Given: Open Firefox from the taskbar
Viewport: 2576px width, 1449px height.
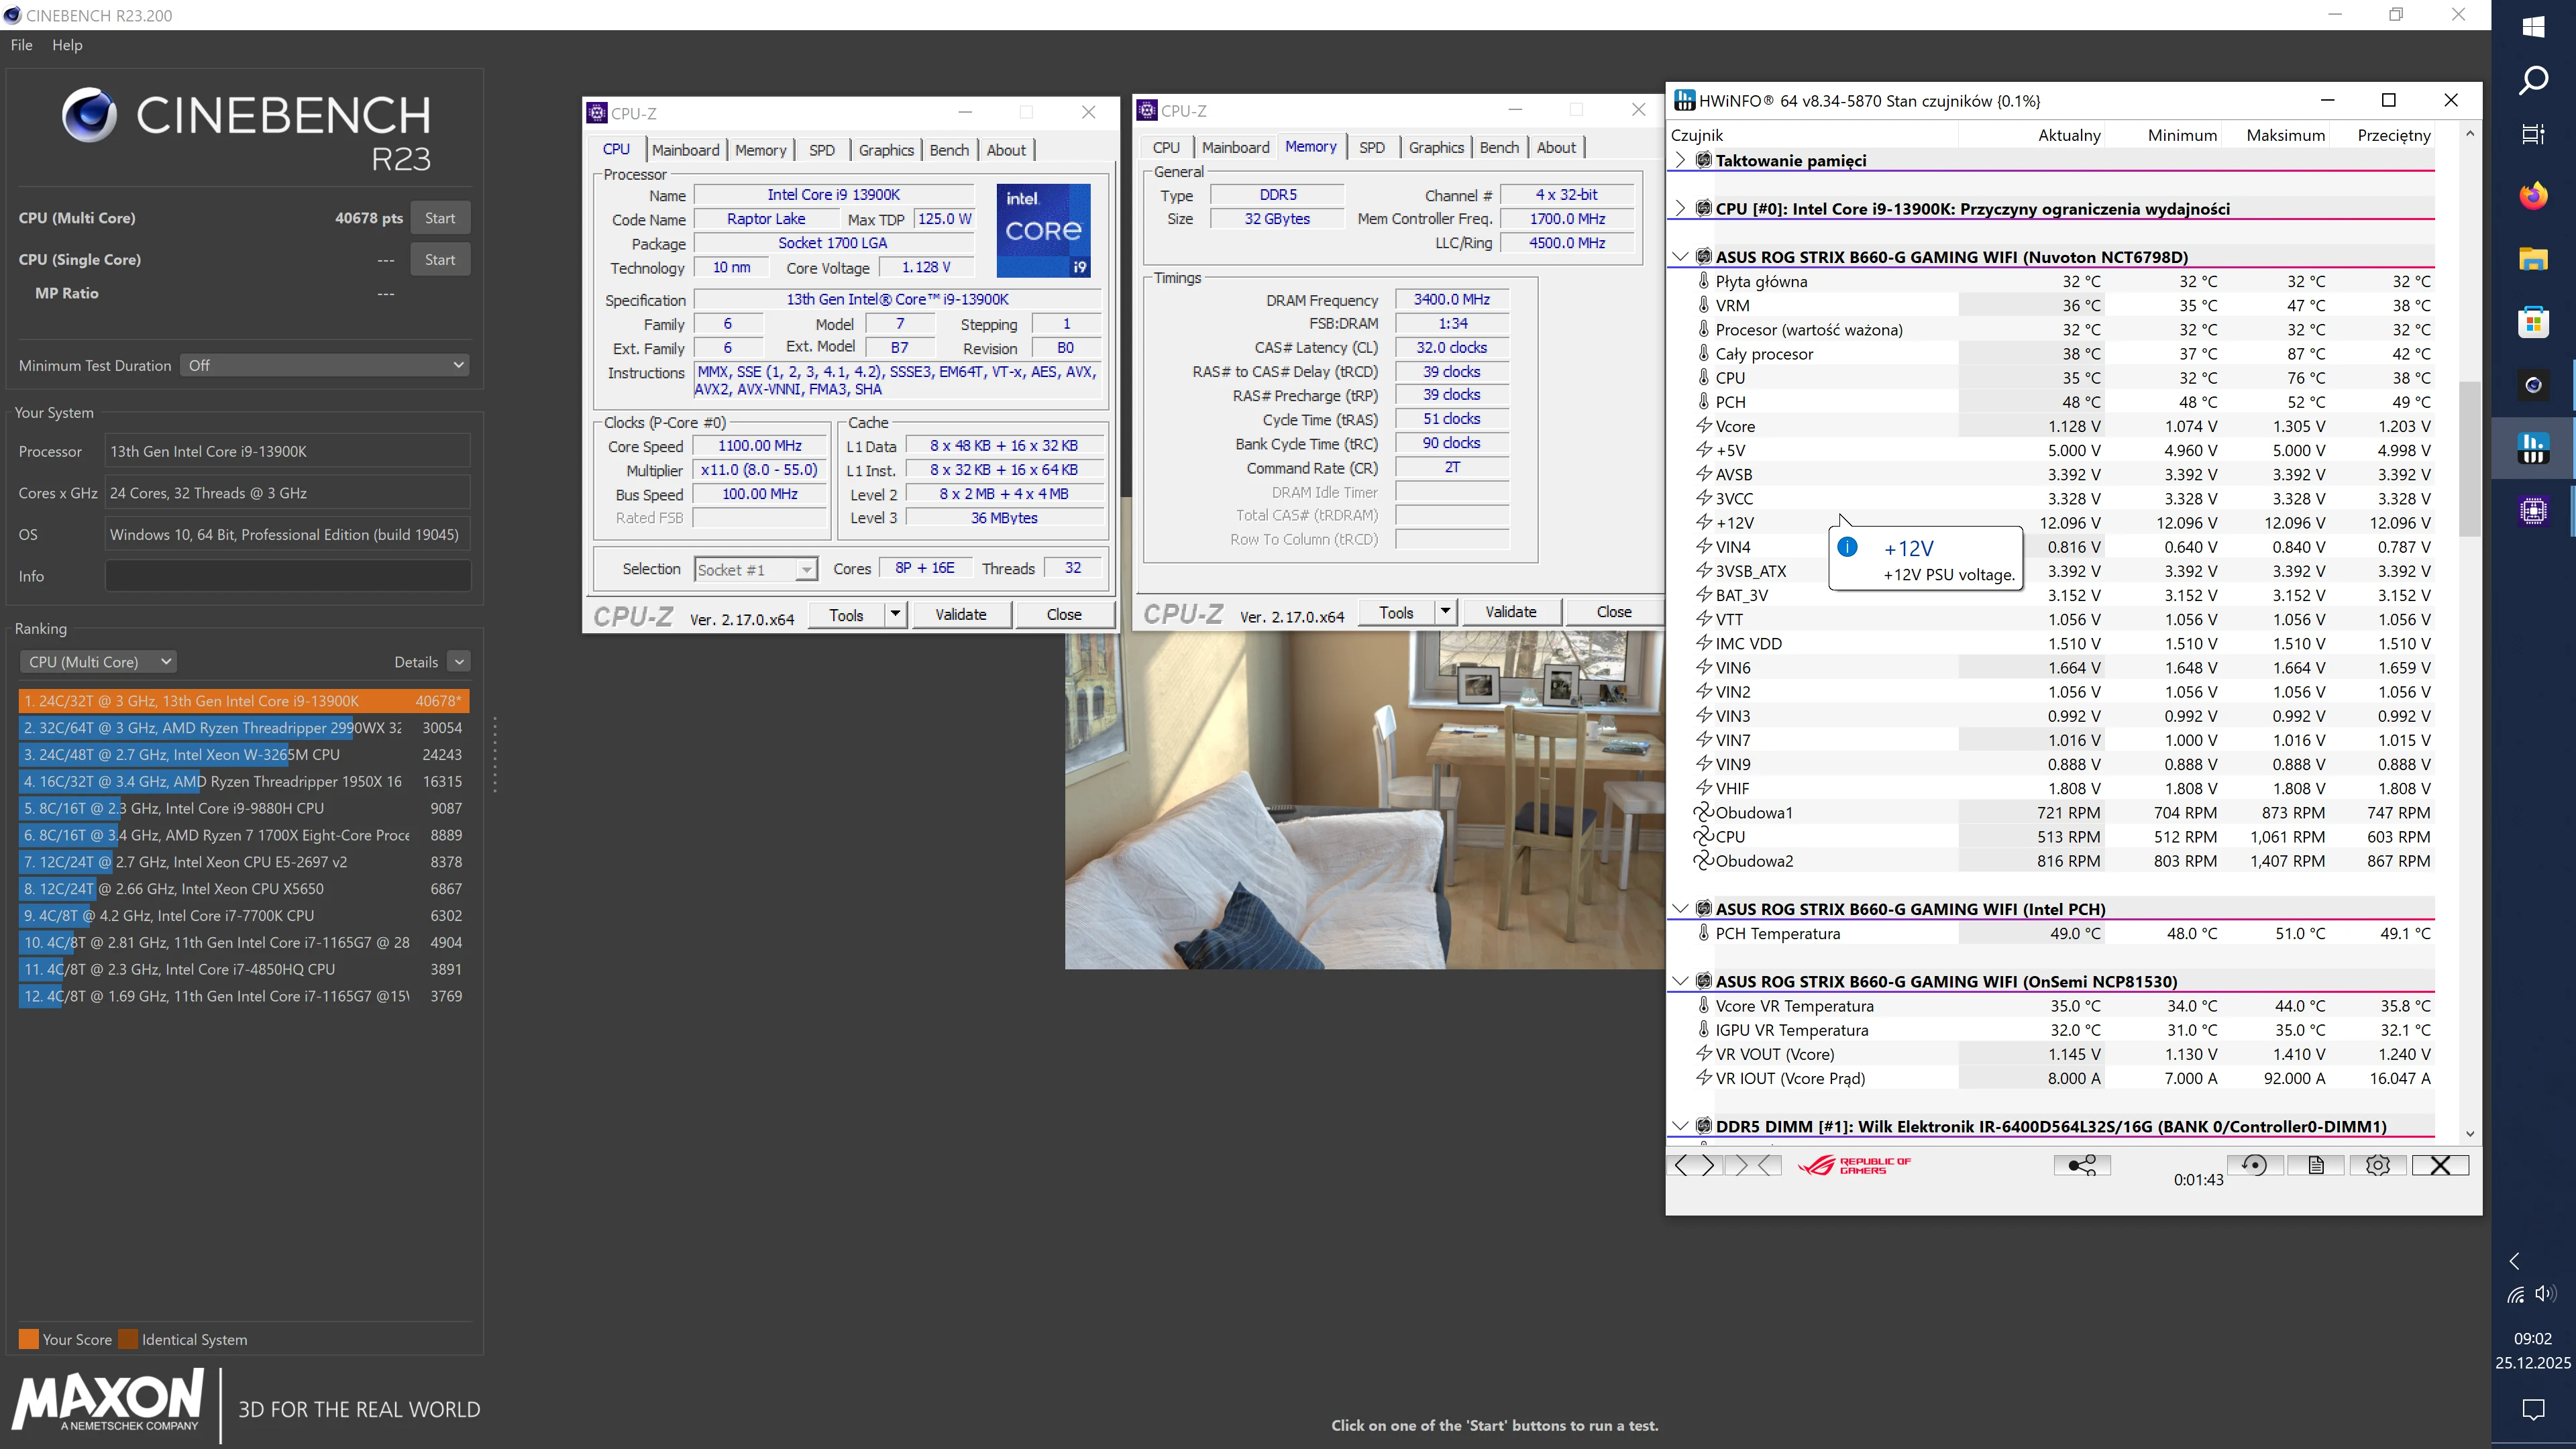Looking at the screenshot, I should click(x=2533, y=196).
